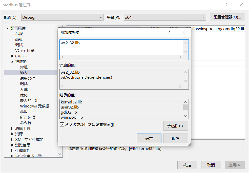Select 调试 under 链接器
Image resolution: width=249 pixels, height=173 pixels.
click(x=24, y=84)
